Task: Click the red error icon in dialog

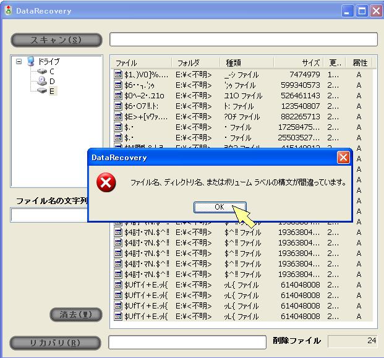Action: pyautogui.click(x=106, y=182)
